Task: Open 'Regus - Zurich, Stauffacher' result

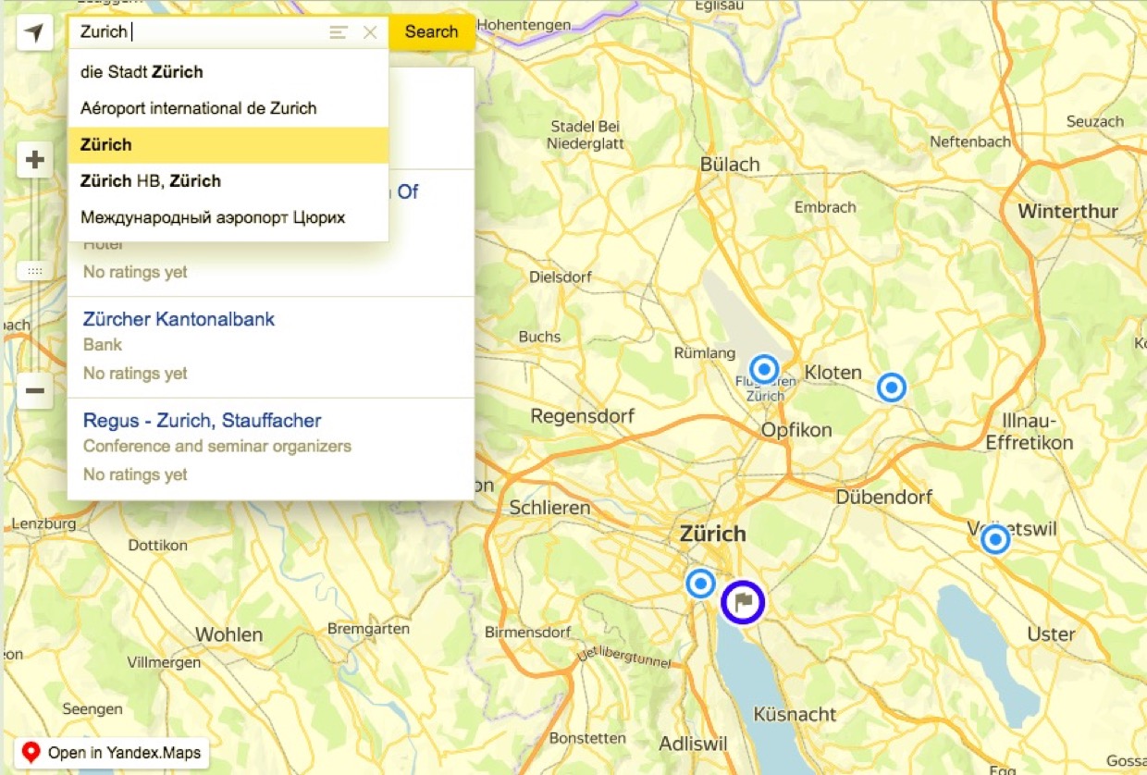Action: click(x=202, y=421)
